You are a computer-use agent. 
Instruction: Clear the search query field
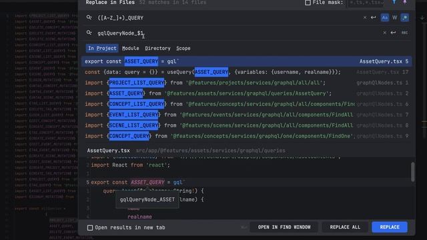[365, 18]
